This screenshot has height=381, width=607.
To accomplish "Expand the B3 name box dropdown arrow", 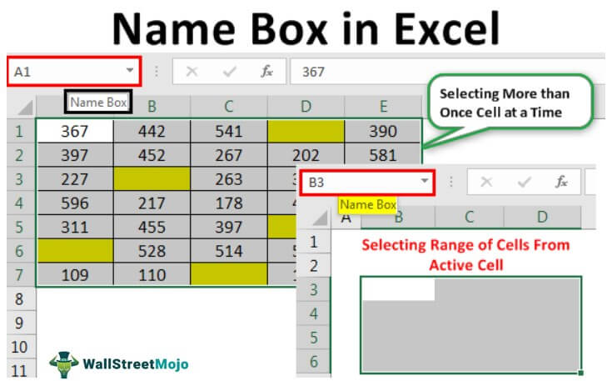I will (x=424, y=182).
